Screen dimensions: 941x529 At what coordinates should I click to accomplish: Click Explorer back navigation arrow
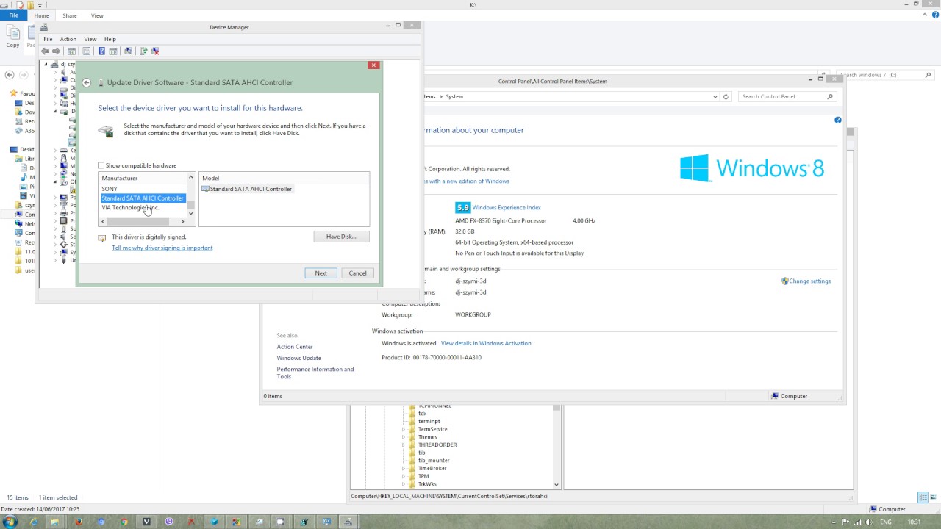coord(10,75)
